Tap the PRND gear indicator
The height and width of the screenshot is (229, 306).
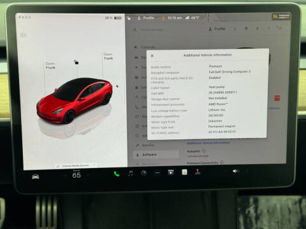(x=25, y=17)
